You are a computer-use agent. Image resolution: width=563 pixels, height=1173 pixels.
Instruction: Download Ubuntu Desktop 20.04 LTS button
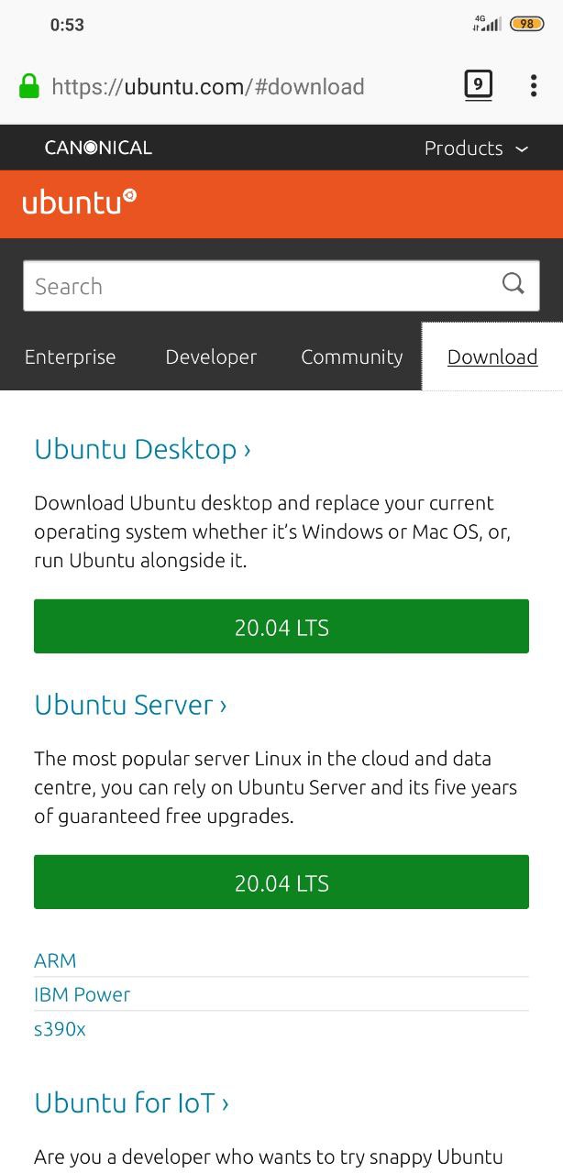point(281,627)
